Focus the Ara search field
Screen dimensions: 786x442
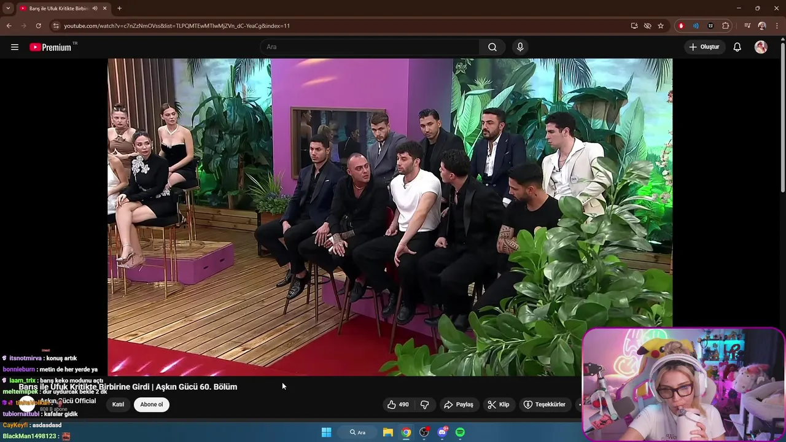(x=370, y=47)
